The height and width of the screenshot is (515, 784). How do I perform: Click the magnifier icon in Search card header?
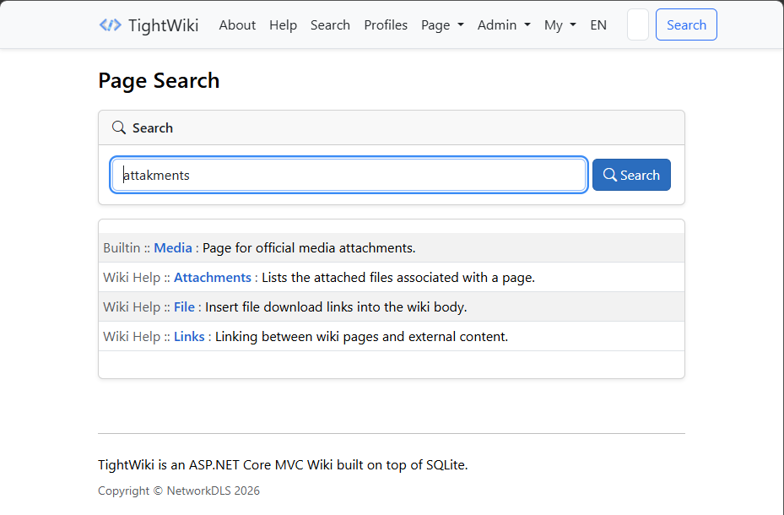point(119,127)
